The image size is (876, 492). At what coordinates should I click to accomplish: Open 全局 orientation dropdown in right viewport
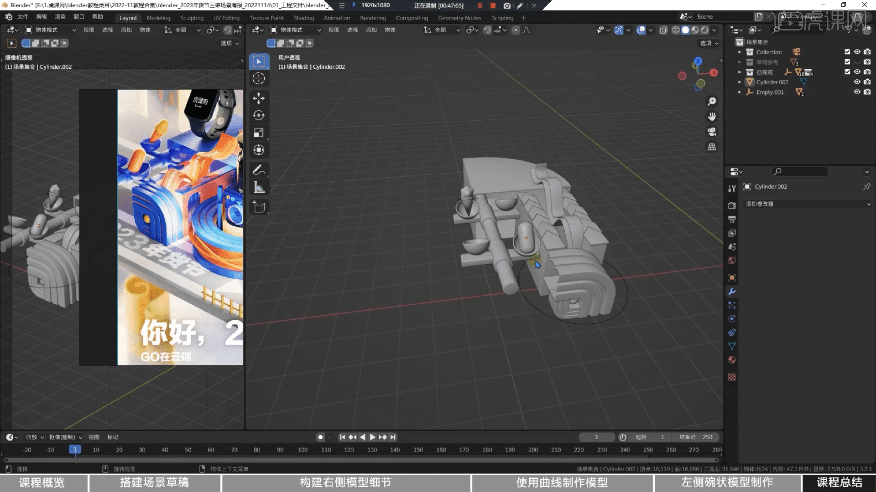pos(442,30)
